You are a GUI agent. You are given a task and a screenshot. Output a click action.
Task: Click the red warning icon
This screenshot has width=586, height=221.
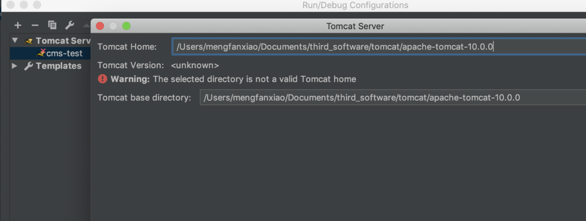(x=103, y=79)
